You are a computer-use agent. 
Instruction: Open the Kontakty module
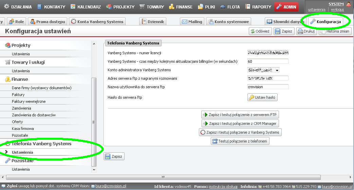click(x=40, y=6)
